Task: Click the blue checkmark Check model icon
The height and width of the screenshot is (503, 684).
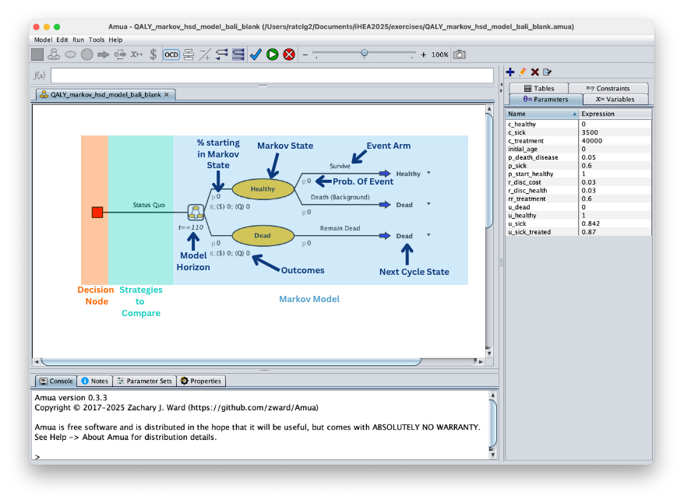Action: (256, 55)
